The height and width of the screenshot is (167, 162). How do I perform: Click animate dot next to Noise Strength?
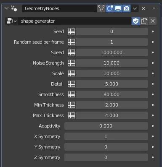pyautogui.click(x=153, y=63)
